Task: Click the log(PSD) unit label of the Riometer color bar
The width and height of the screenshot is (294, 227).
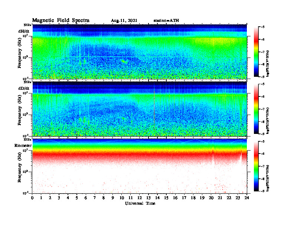Action: (x=268, y=178)
